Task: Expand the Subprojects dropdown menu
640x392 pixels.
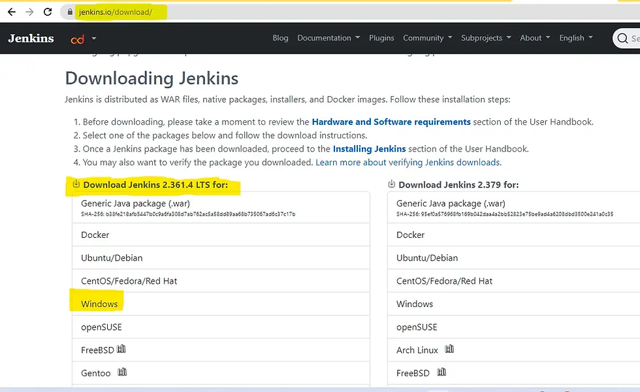Action: [x=486, y=38]
